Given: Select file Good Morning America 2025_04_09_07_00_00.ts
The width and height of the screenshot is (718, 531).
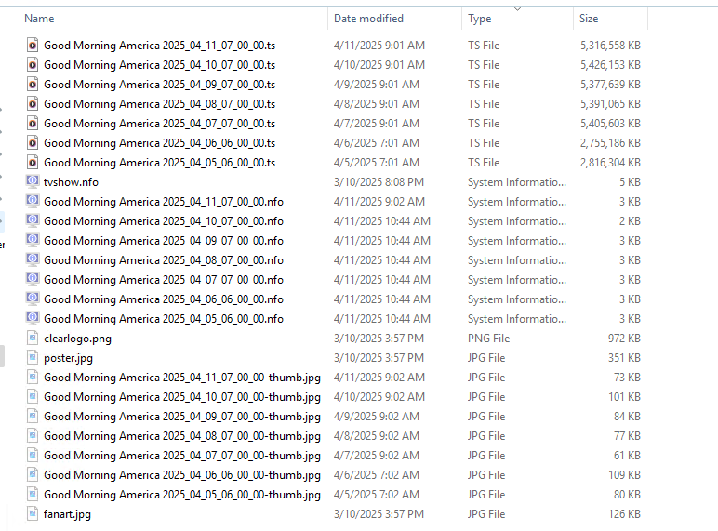Looking at the screenshot, I should (x=159, y=85).
